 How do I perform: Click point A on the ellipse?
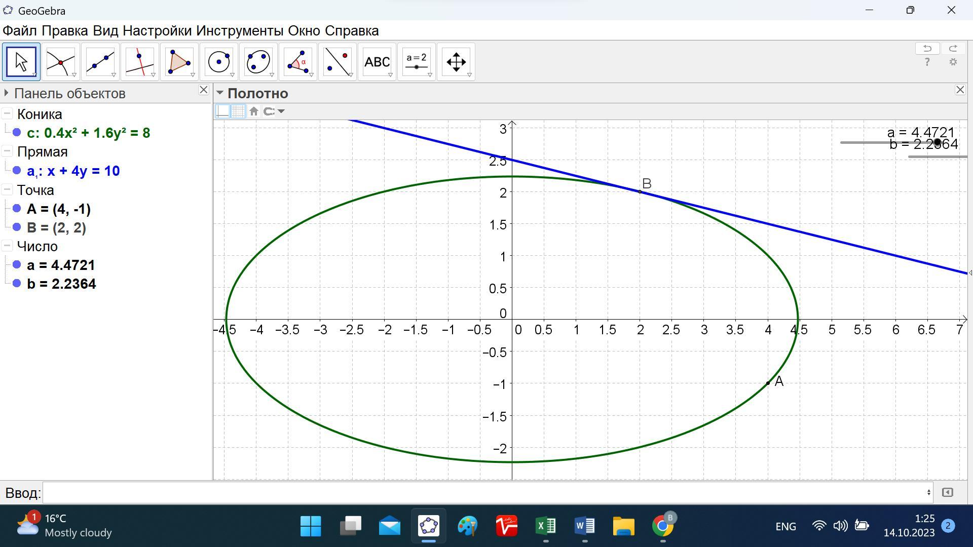point(768,383)
